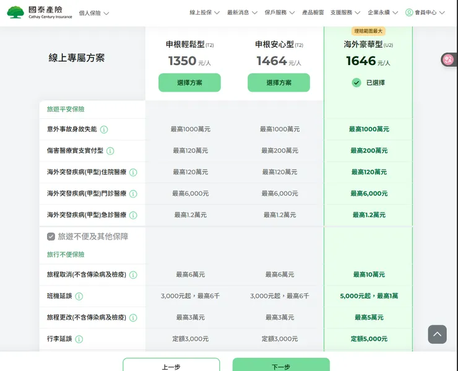The height and width of the screenshot is (371, 458).
Task: Open the pink floating chat widget
Action: [448, 59]
